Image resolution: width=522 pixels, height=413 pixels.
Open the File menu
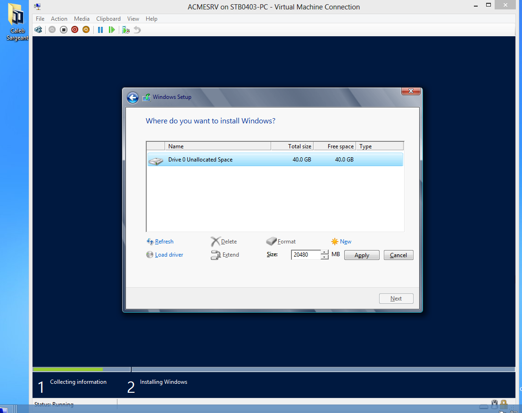click(x=40, y=19)
